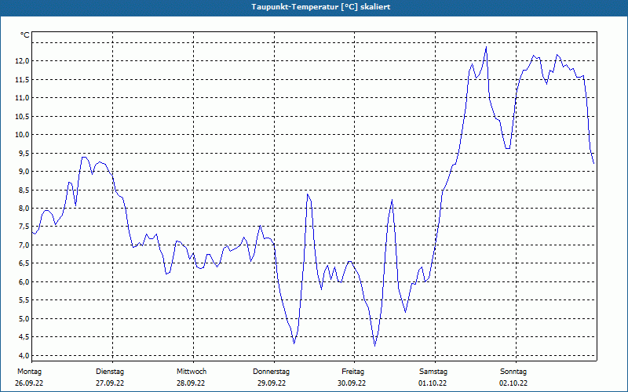Click the Samstag day label

pos(433,372)
